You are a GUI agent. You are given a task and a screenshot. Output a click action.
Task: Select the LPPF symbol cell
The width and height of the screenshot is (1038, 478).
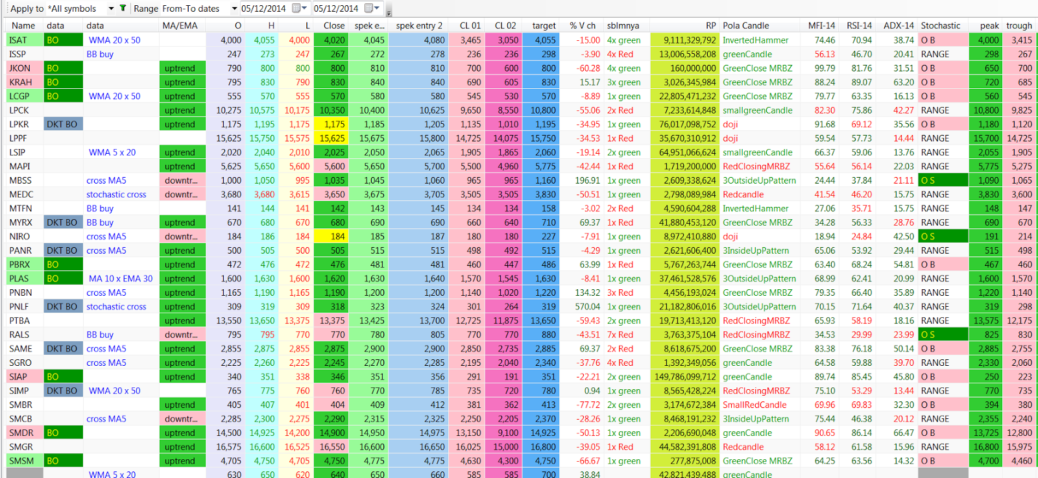coord(24,138)
